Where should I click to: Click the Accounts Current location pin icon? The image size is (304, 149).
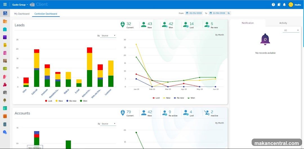(x=122, y=113)
